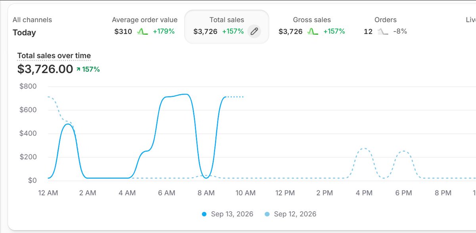Click the $600 y-axis label
This screenshot has width=476, height=233.
click(x=28, y=110)
